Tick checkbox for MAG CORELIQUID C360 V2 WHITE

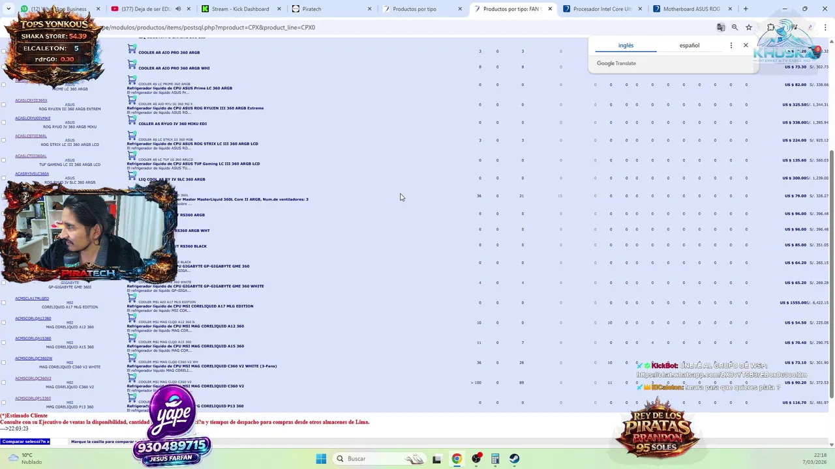pyautogui.click(x=3, y=363)
